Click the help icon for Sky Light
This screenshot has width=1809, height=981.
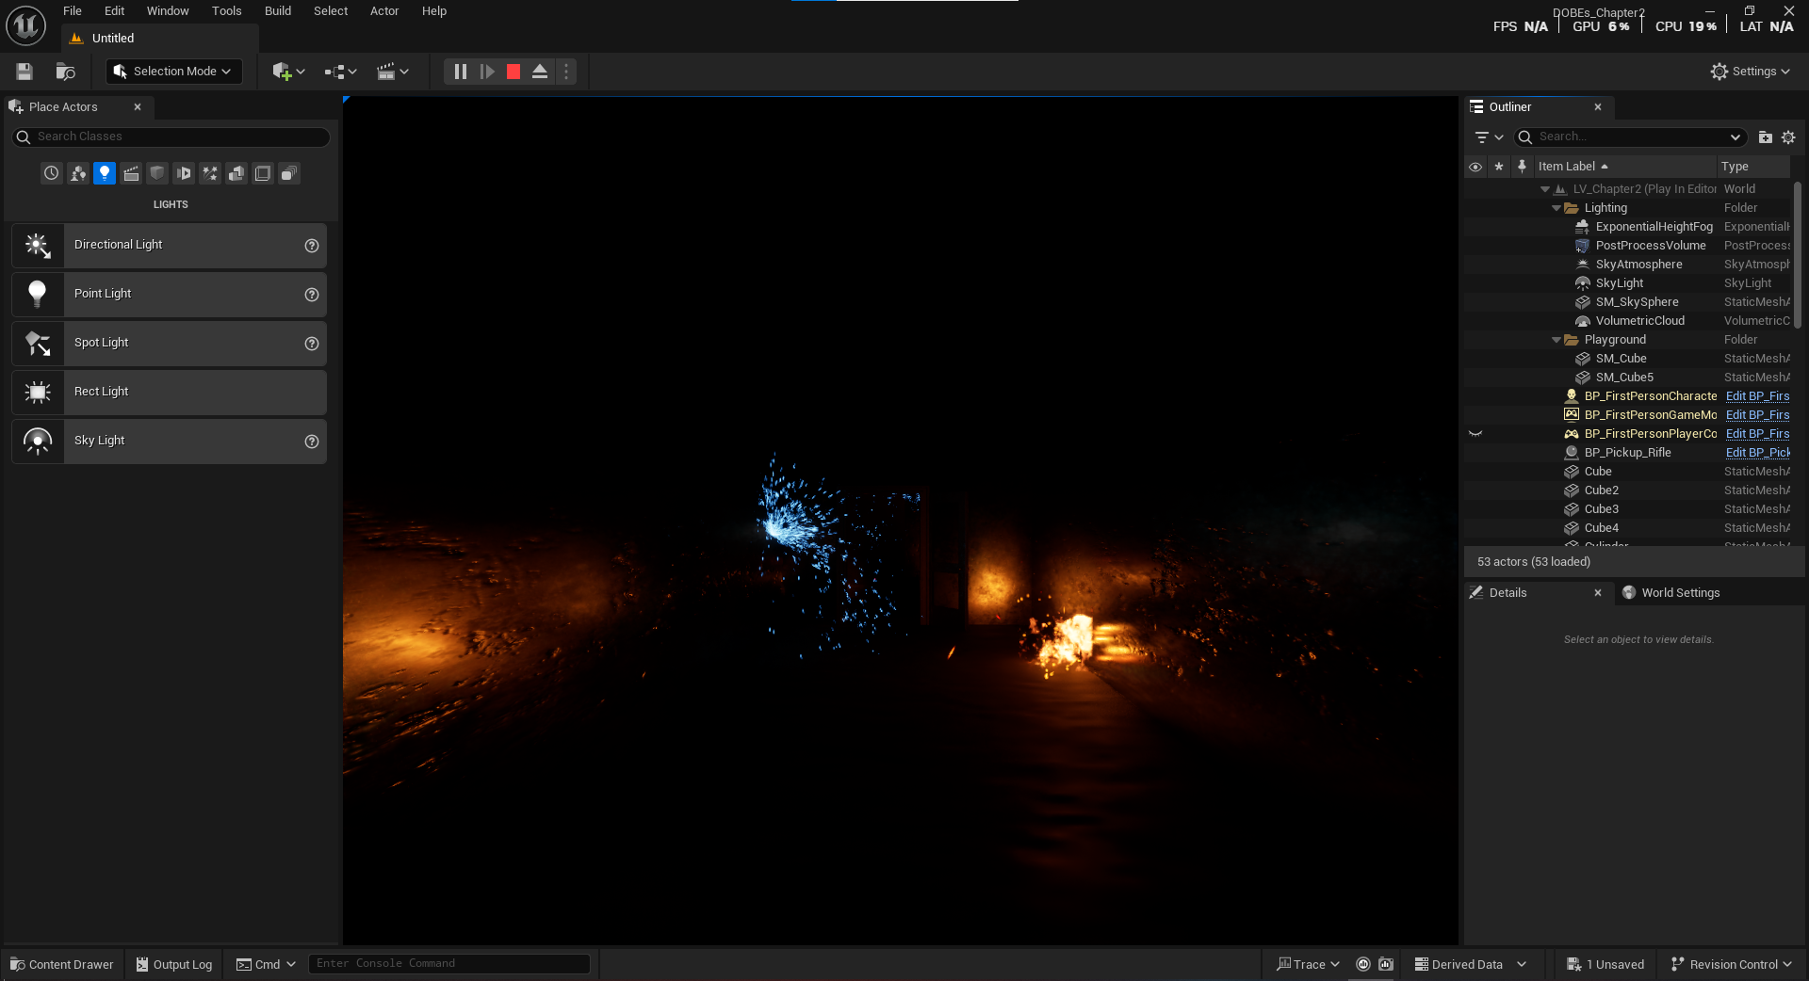click(312, 442)
